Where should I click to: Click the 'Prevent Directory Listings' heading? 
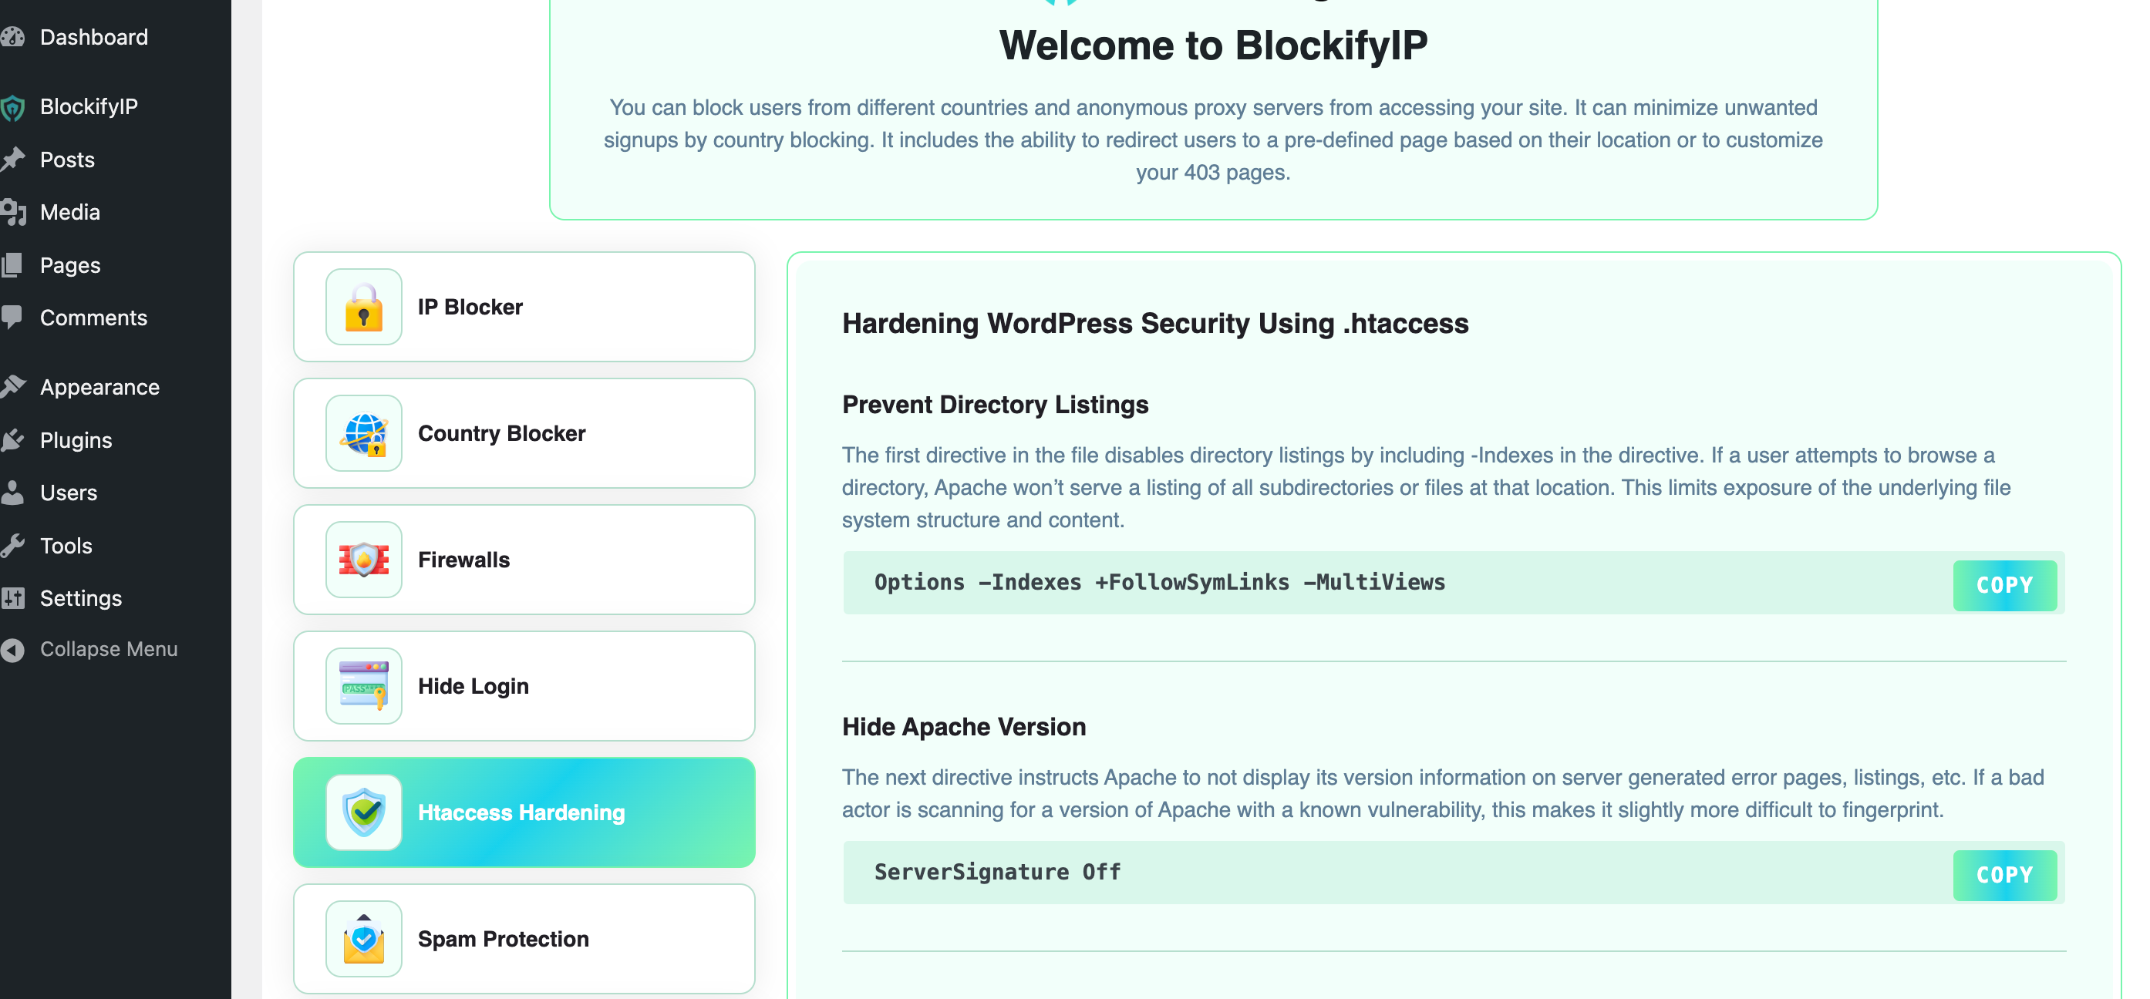(995, 405)
